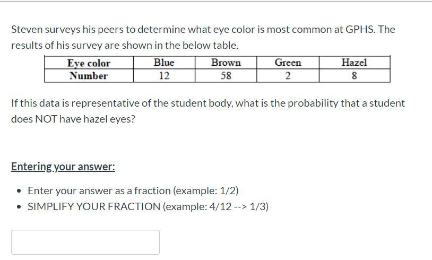
Task: Click the cell showing 12 under Blue
Action: coord(164,76)
